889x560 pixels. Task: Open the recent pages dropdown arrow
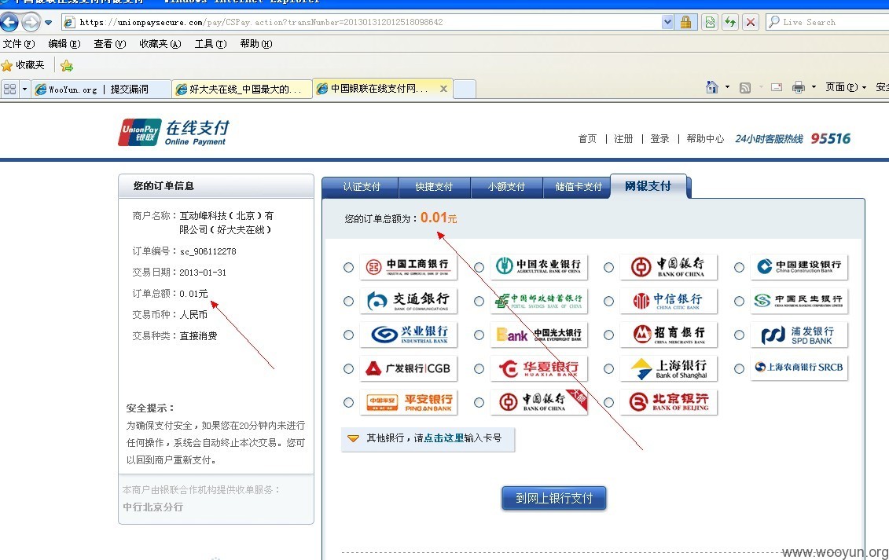click(x=49, y=23)
